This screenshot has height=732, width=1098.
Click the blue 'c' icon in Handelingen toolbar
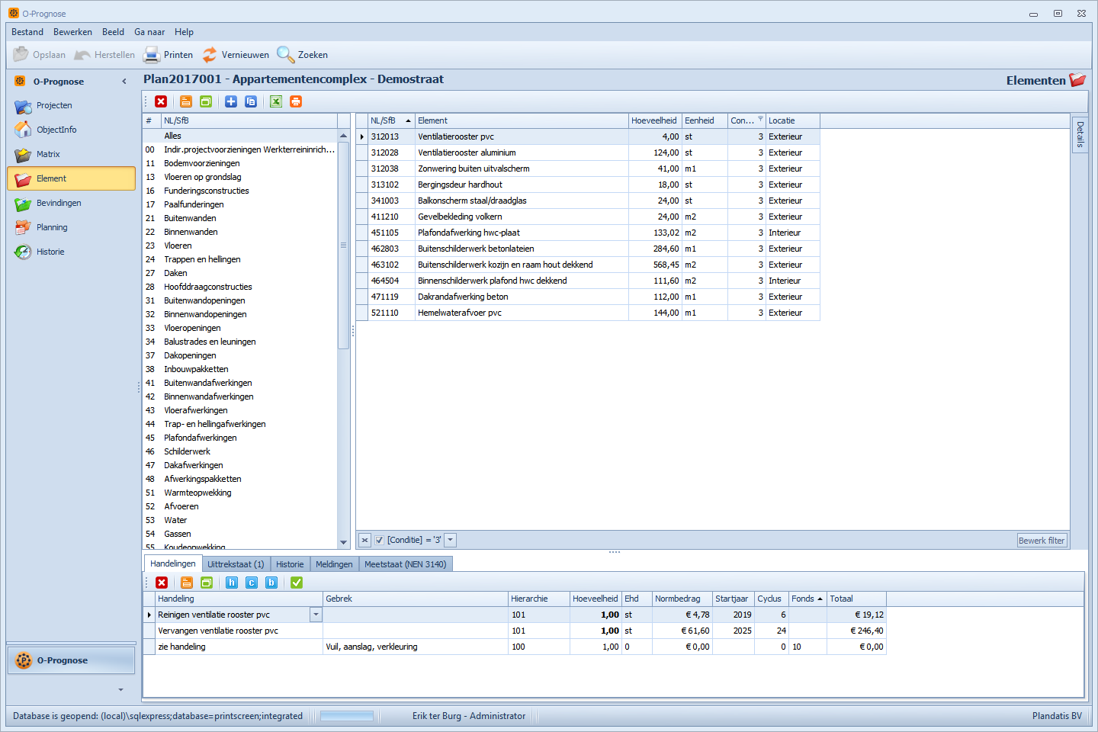252,583
